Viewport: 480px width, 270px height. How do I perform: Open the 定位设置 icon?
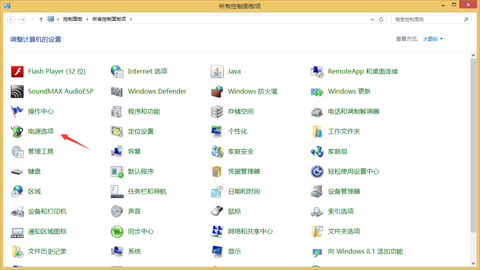point(117,132)
